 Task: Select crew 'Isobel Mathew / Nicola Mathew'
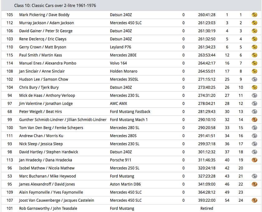point(47,168)
